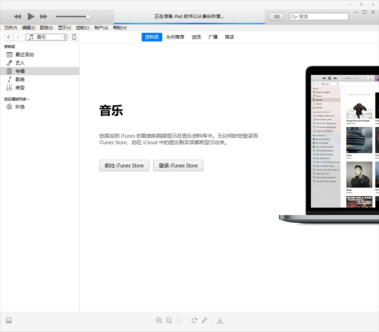Click the search input field
The width and height of the screenshot is (379, 332).
click(x=319, y=17)
